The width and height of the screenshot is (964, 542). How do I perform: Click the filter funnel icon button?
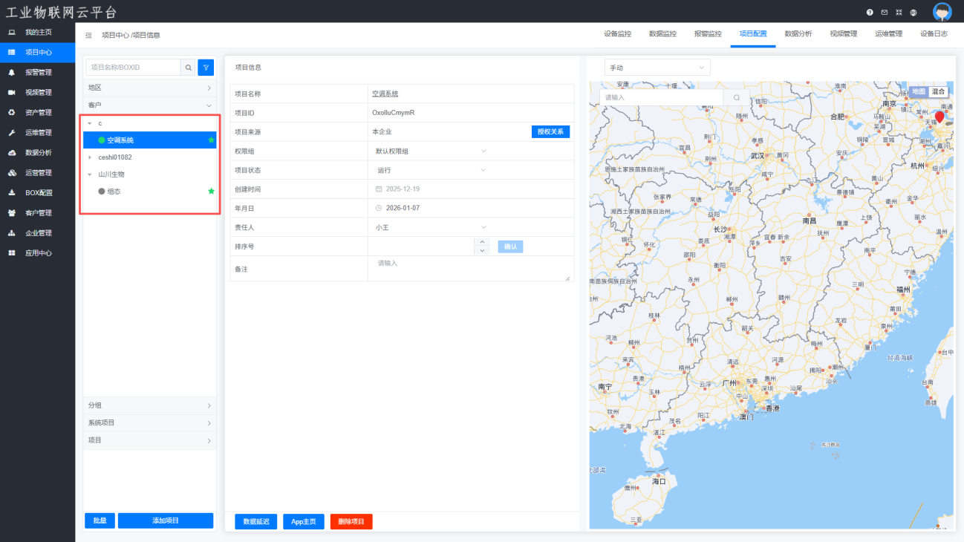tap(206, 68)
